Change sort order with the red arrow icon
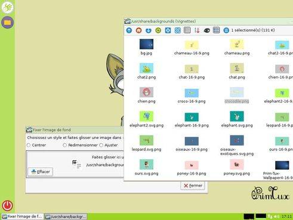Image resolution: width=293 pixels, height=220 pixels. coord(197,30)
